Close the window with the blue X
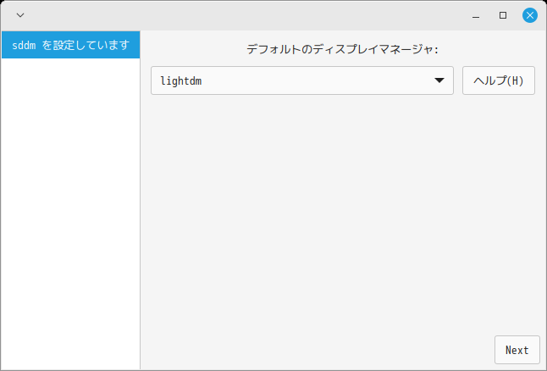This screenshot has width=547, height=371. tap(530, 15)
